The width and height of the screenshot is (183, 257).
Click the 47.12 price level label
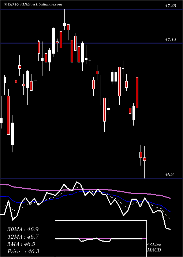point(170,40)
